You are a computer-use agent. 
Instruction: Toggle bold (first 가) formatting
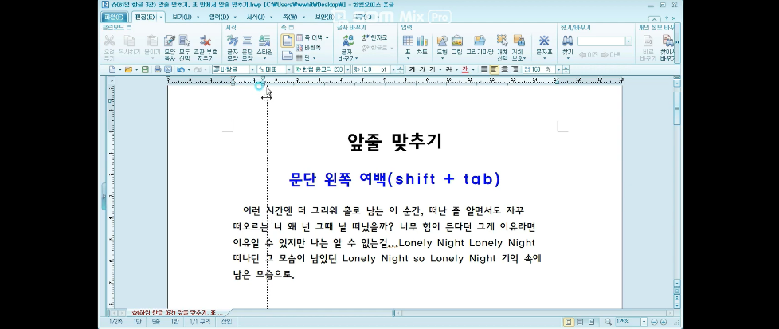(x=412, y=70)
